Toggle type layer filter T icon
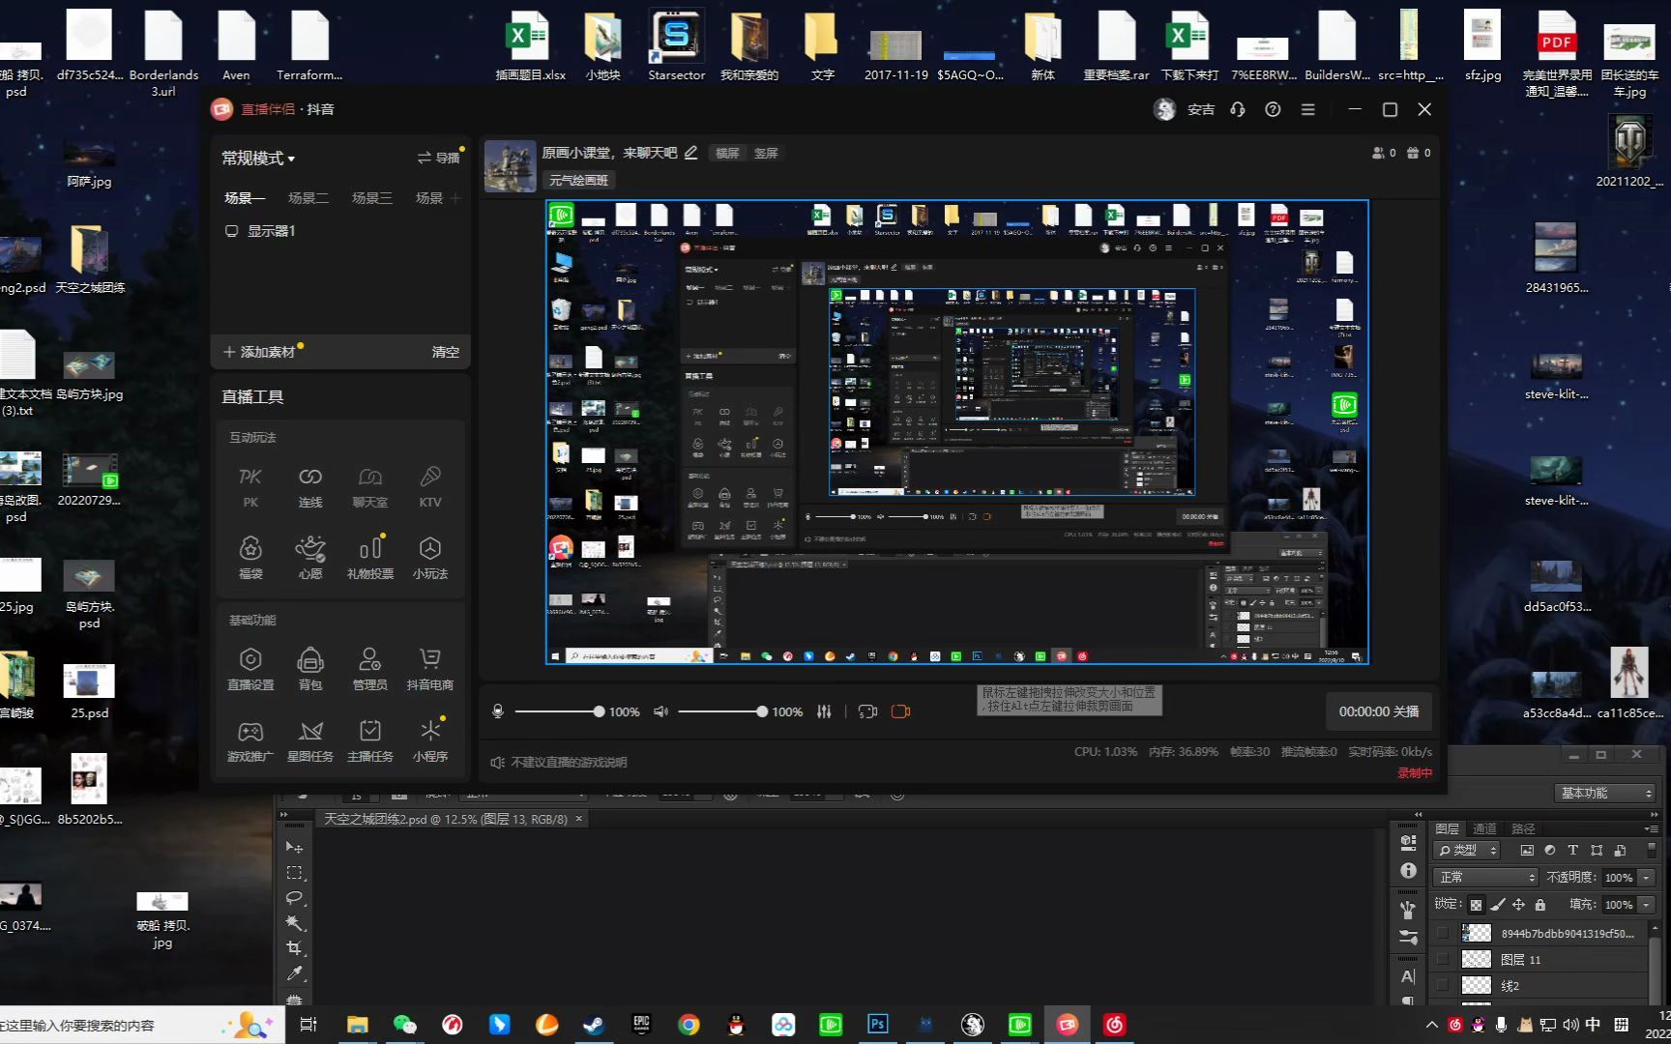Viewport: 1671px width, 1044px height. click(x=1572, y=851)
